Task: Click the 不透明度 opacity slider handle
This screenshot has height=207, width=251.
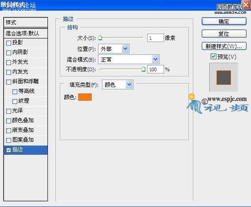Action: (x=143, y=69)
